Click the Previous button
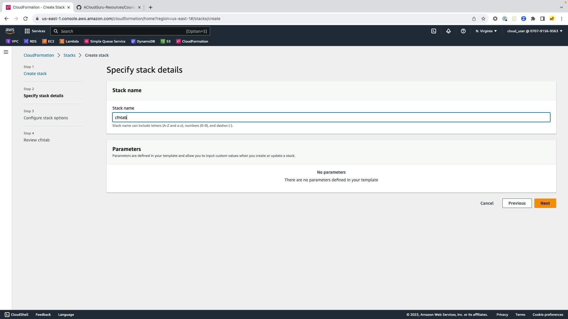 517,203
